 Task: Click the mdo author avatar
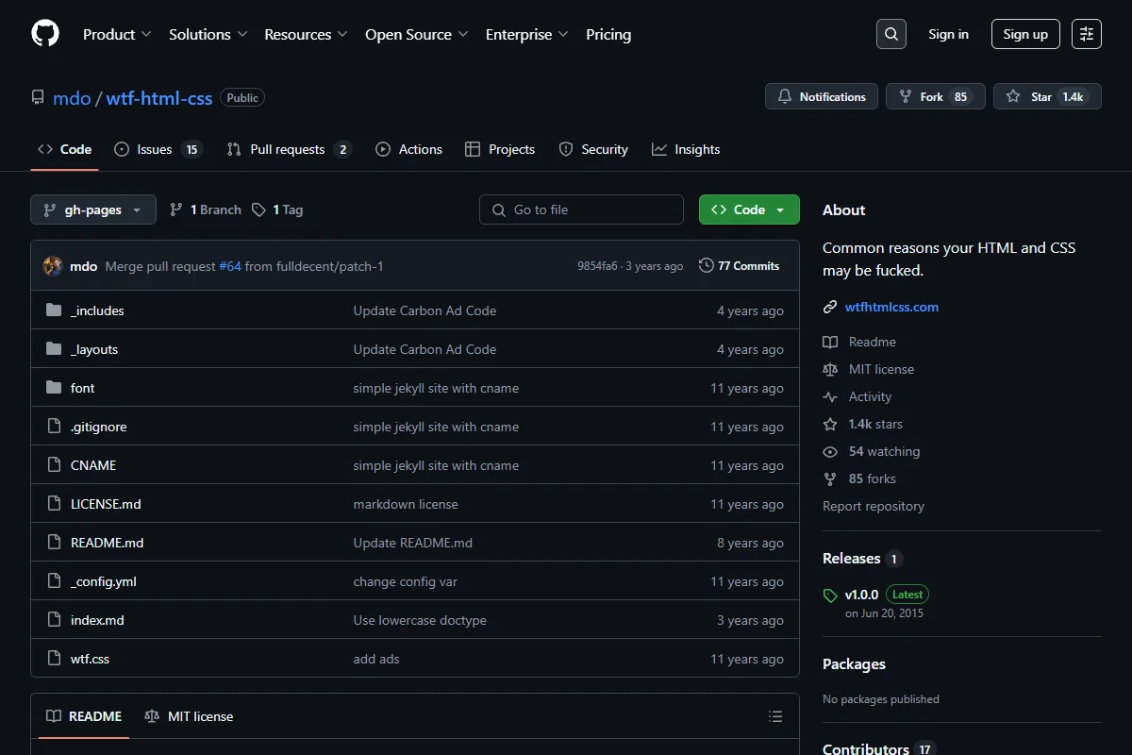53,266
